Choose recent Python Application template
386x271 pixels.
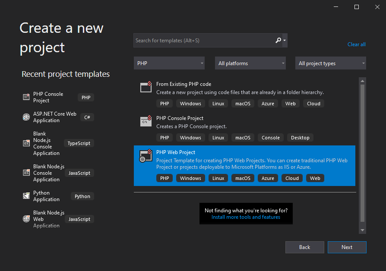tap(46, 196)
